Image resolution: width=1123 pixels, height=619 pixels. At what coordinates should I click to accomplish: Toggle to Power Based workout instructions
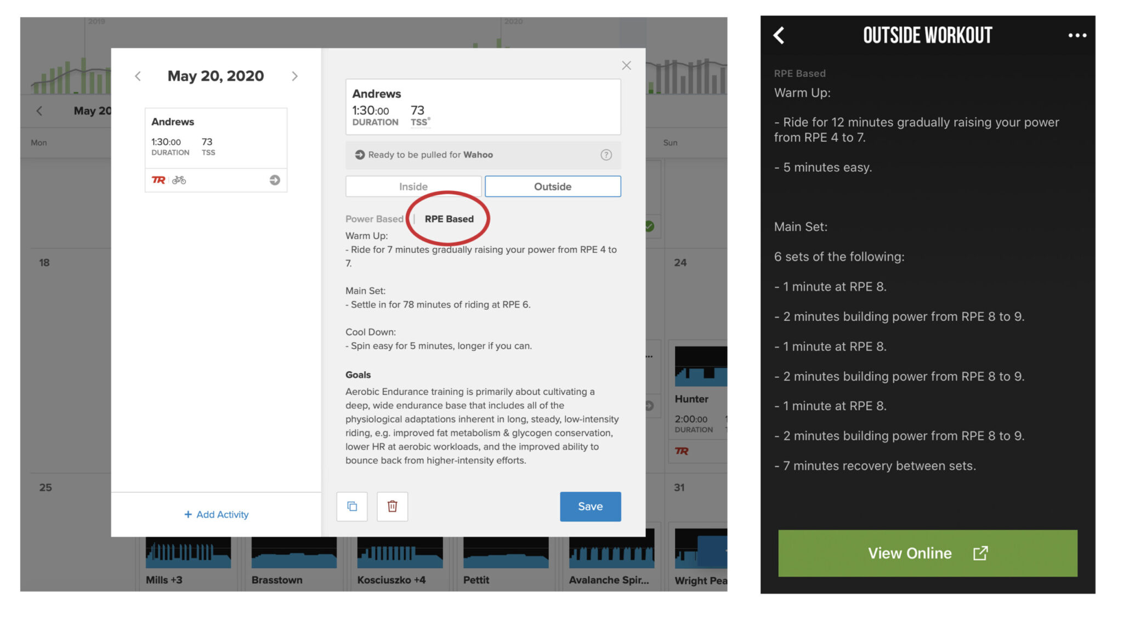point(375,218)
